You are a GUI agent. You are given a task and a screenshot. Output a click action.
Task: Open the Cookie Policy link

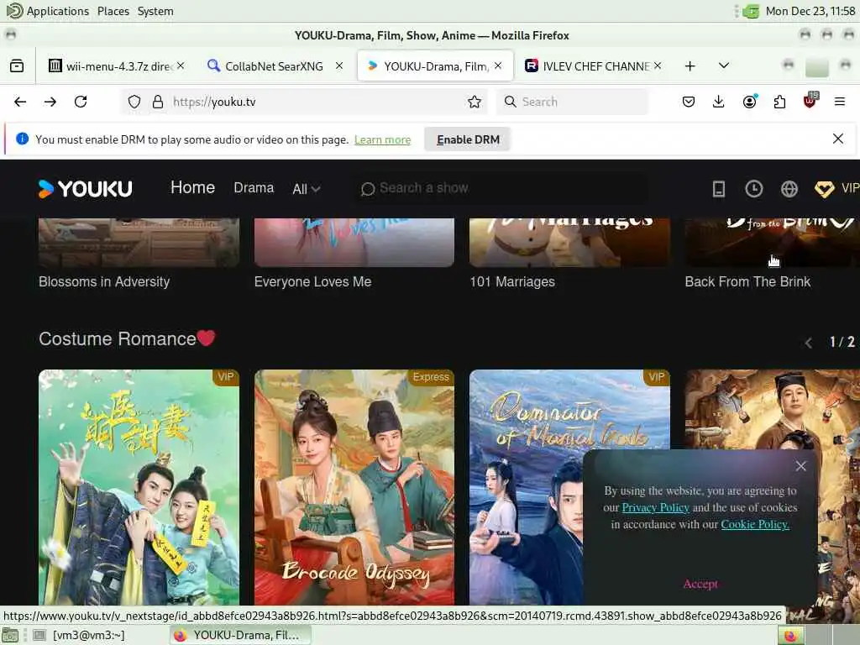[x=755, y=524]
